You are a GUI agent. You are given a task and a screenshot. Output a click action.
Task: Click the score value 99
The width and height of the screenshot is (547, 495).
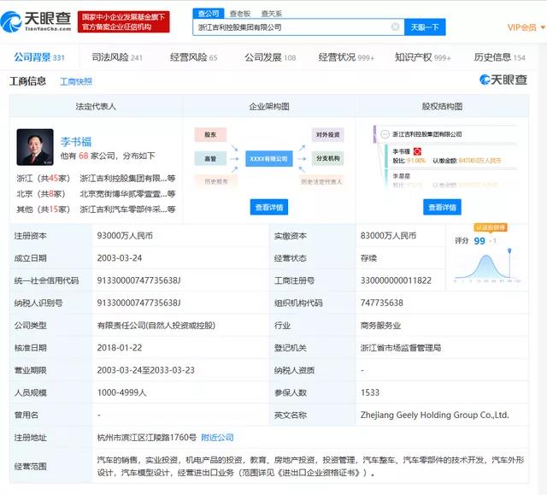coord(479,241)
